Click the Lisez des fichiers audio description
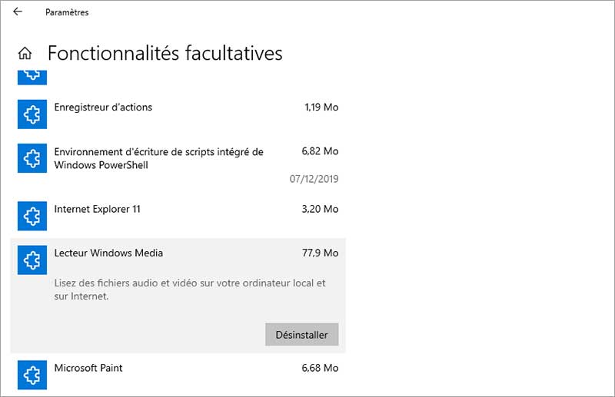This screenshot has width=615, height=397. [190, 289]
